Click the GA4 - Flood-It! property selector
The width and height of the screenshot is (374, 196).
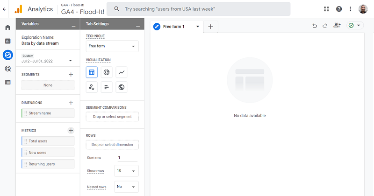tap(83, 9)
